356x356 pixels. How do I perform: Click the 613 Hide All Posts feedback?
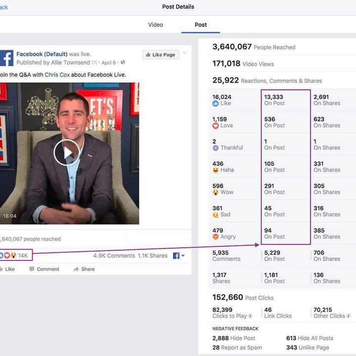[310, 338]
